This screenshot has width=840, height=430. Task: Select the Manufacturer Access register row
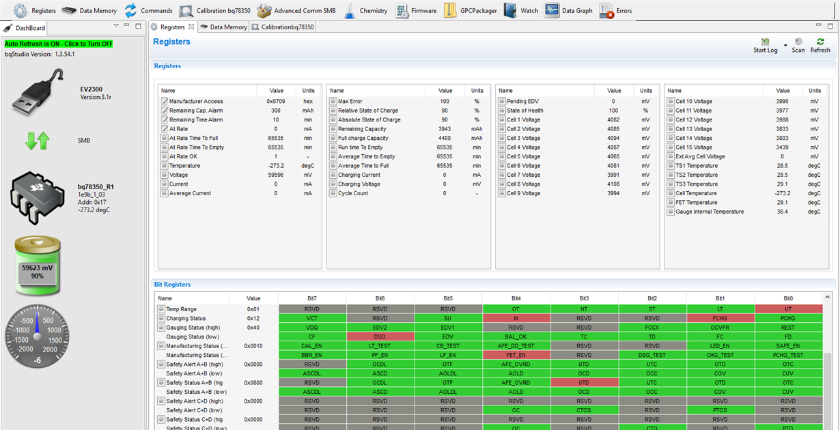click(x=195, y=101)
